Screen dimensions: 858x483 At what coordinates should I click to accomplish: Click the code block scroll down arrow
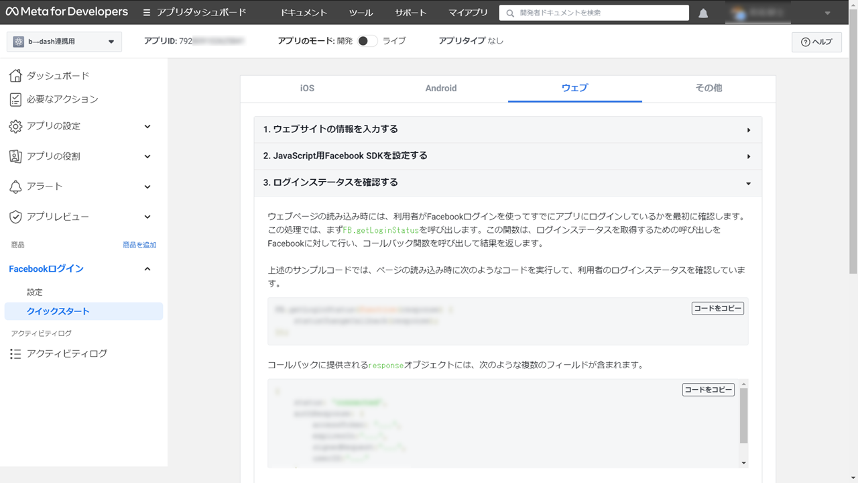(743, 463)
